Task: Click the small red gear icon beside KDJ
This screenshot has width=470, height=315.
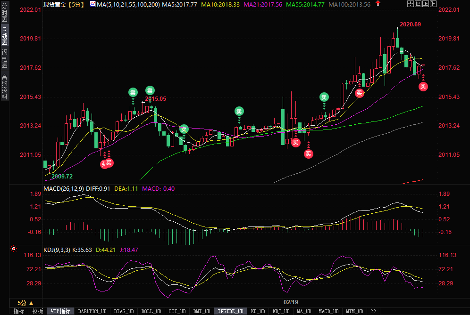Action: [13, 249]
